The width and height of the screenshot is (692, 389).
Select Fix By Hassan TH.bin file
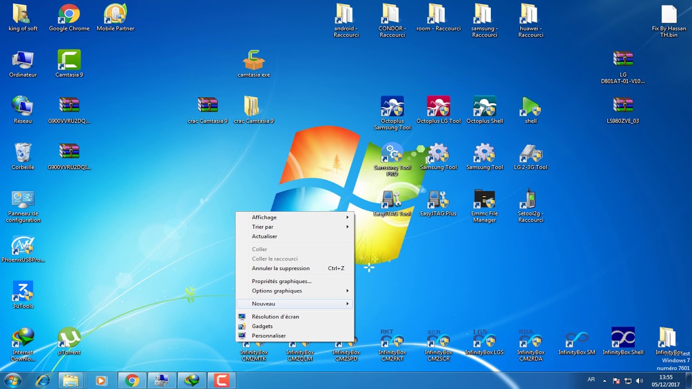pos(669,21)
